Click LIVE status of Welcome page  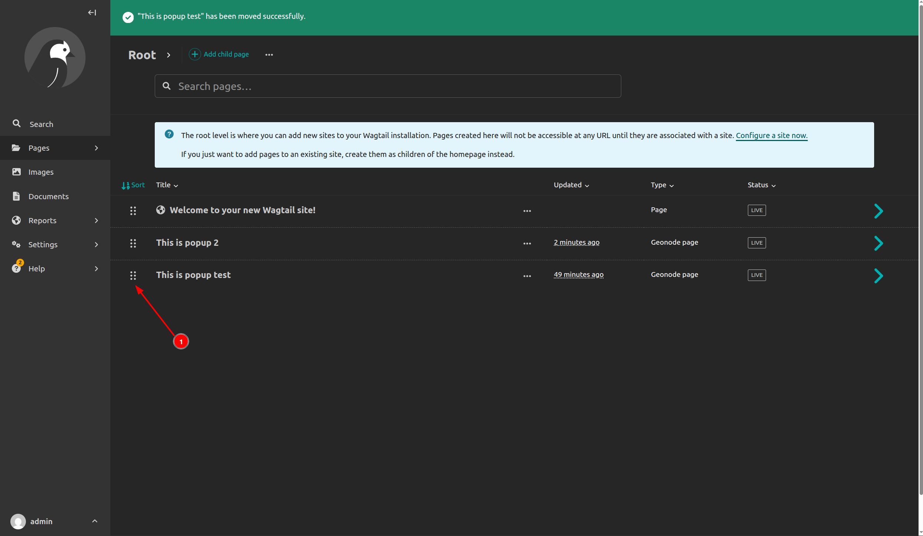coord(757,210)
